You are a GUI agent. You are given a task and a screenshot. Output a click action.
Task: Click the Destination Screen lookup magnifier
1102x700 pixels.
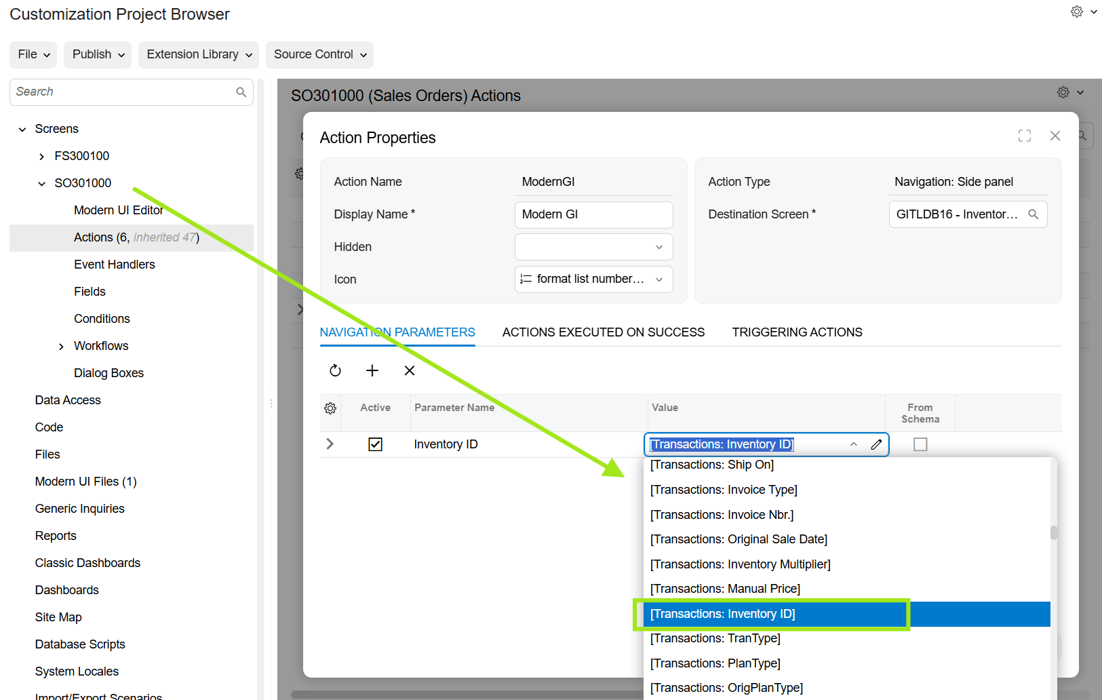coord(1033,214)
